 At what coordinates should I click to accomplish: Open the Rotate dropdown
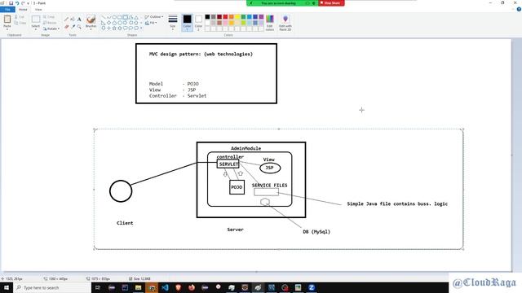pyautogui.click(x=51, y=28)
